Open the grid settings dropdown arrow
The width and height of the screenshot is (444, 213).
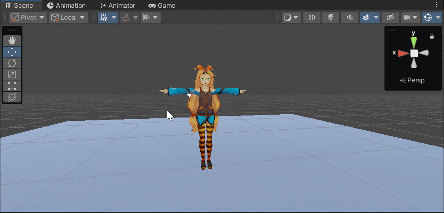(x=114, y=17)
